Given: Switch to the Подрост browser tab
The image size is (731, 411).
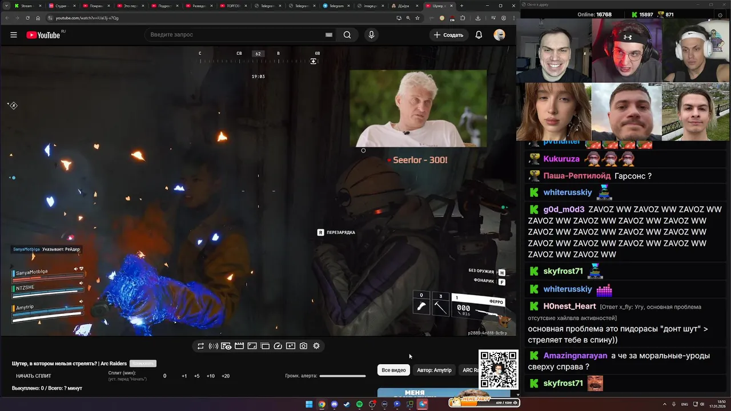Looking at the screenshot, I should click(x=164, y=6).
